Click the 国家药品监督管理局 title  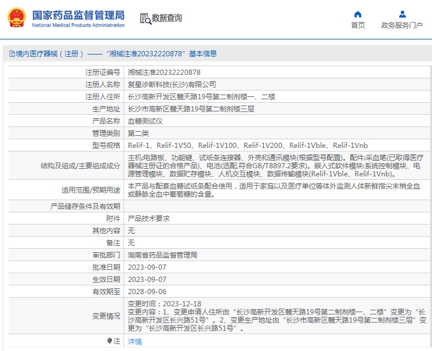[78, 15]
